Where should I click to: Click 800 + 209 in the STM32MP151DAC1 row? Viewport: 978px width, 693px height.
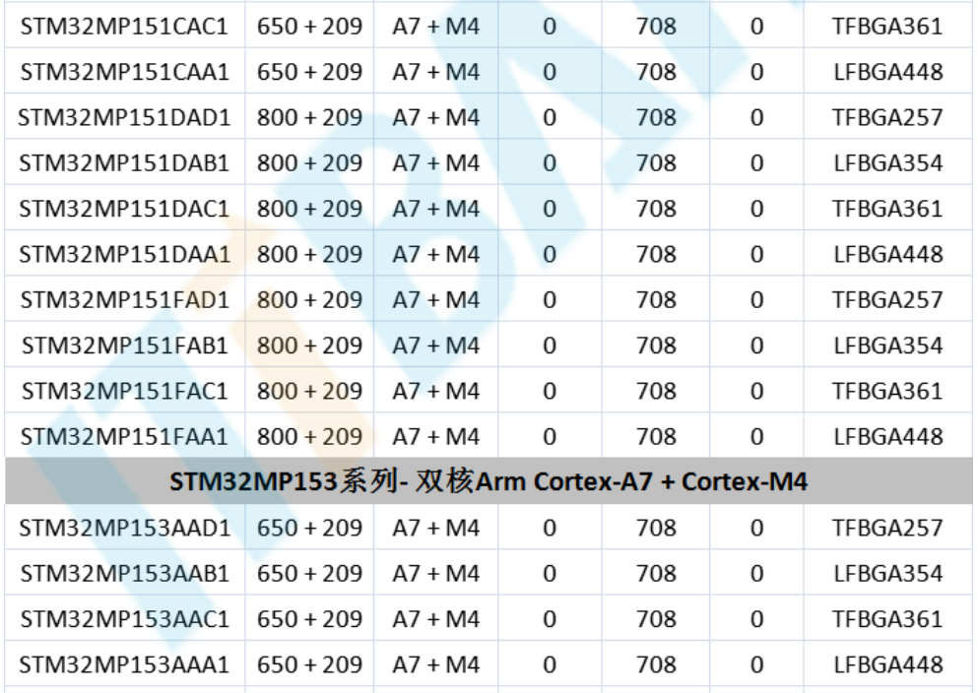(x=309, y=208)
